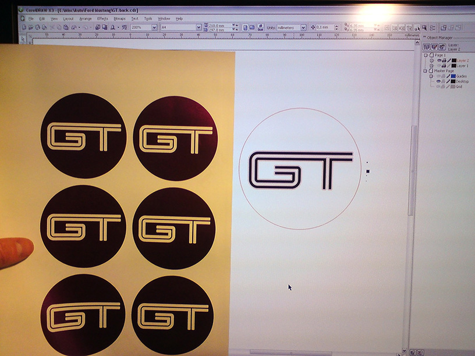Click Show Object Properties in Object Manager
475x356 pixels.
tap(426, 47)
